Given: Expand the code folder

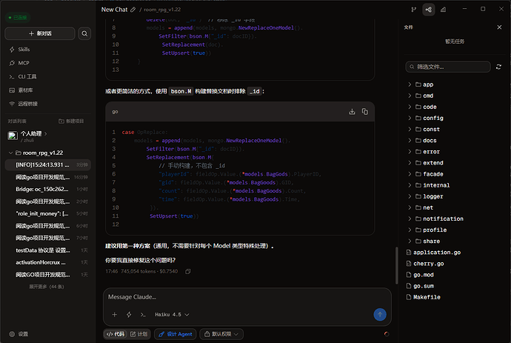Looking at the screenshot, I should pos(410,107).
